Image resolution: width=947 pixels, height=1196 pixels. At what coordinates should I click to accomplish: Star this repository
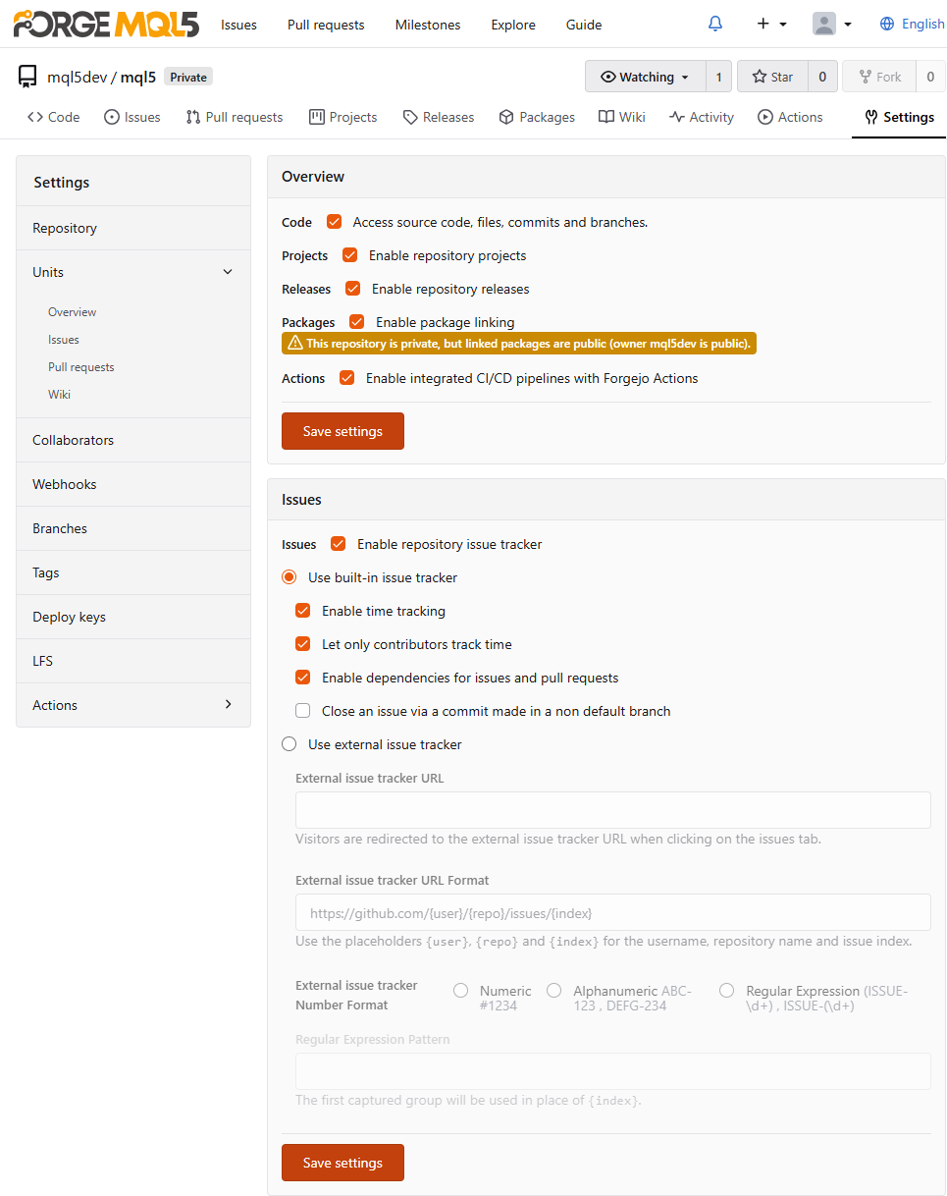coord(772,77)
